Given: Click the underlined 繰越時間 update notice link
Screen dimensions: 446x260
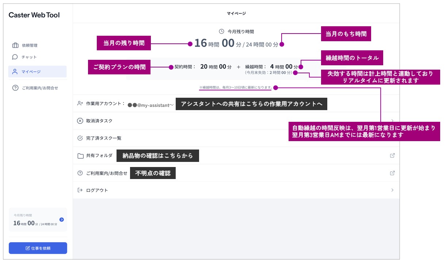Looking at the screenshot, I should pos(235,88).
